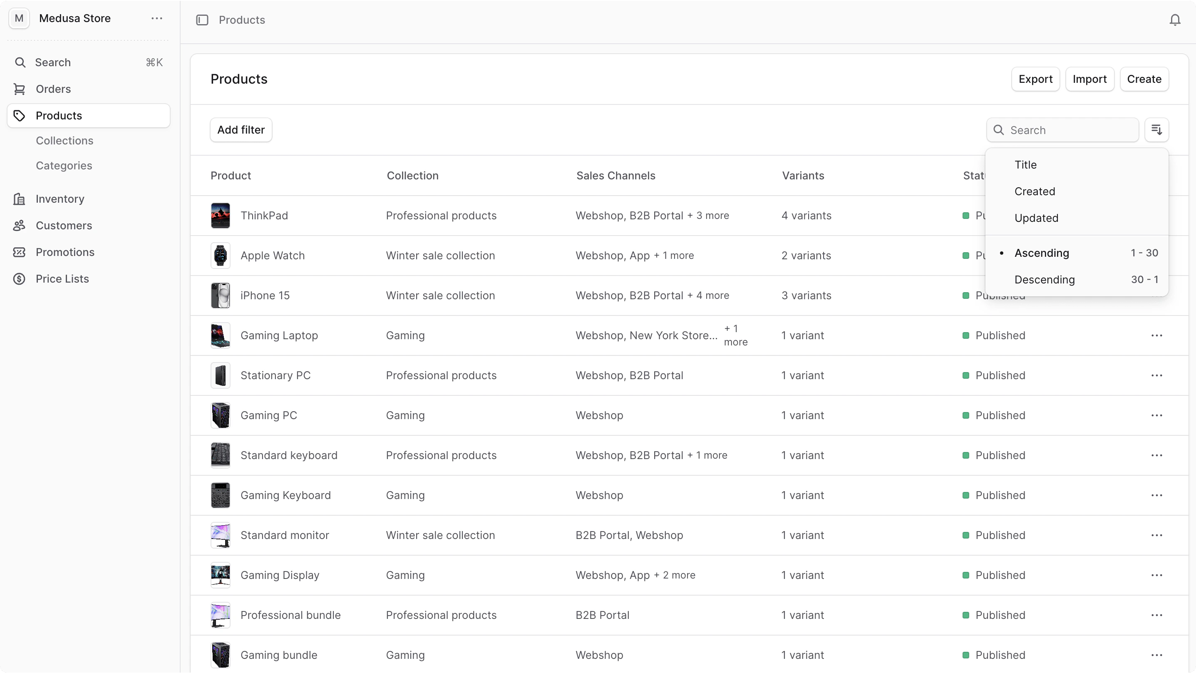1196x673 pixels.
Task: Open the iPhone 15 product thumbnail
Action: (x=221, y=296)
